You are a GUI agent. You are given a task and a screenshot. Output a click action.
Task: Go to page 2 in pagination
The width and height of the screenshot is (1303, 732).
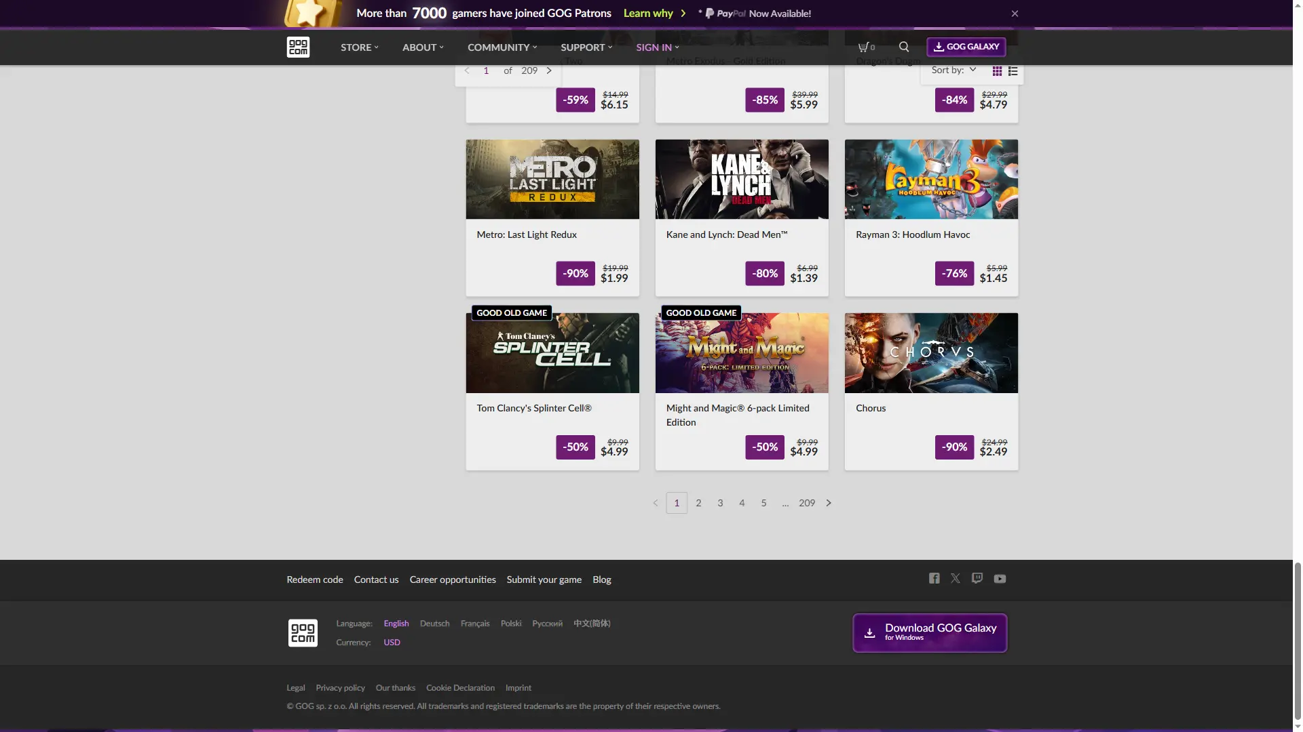698,503
